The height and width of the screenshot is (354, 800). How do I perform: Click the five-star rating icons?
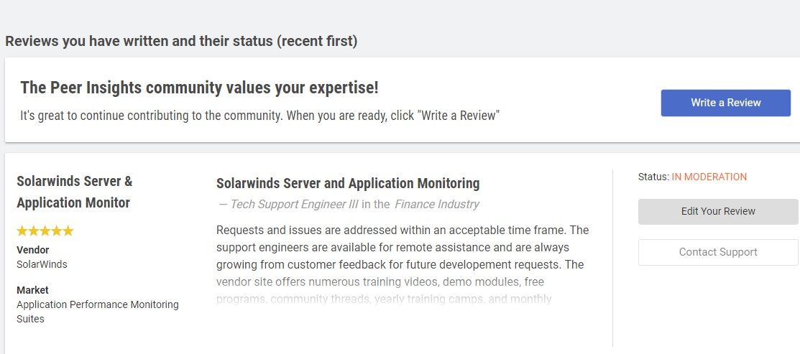click(x=45, y=231)
